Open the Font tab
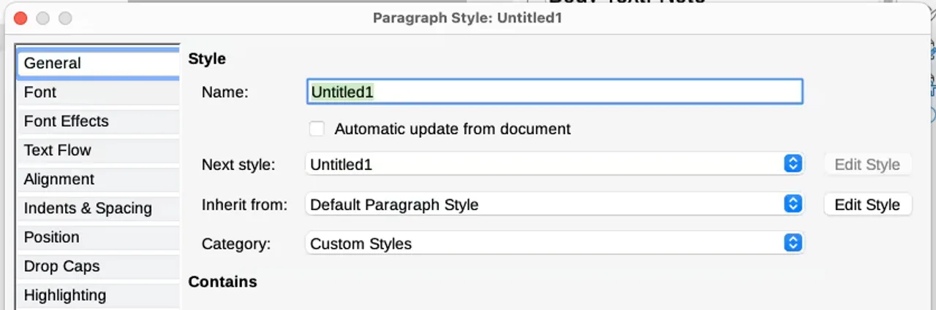 point(98,93)
